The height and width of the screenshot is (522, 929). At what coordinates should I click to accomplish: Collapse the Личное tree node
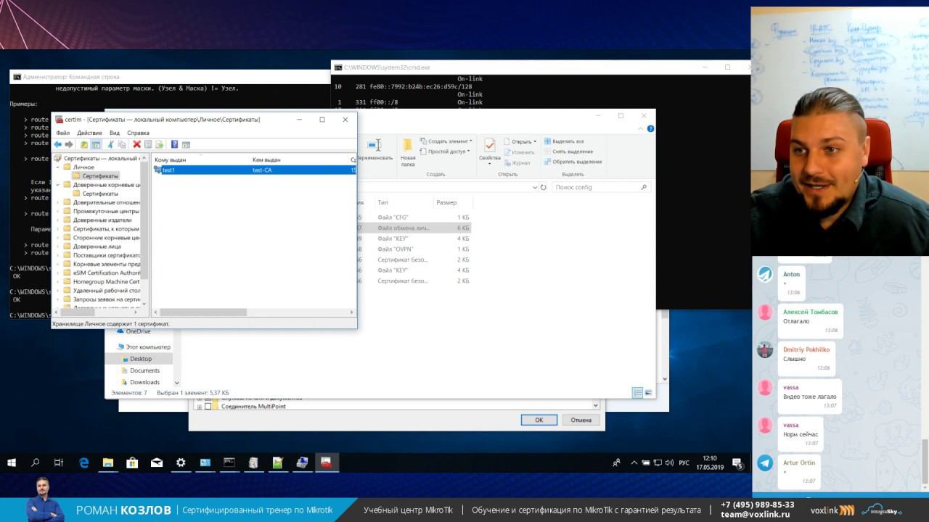coord(58,167)
